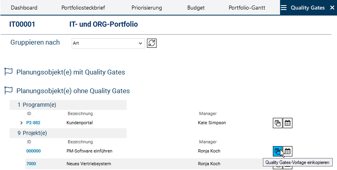This screenshot has height=170, width=337.
Task: Switch to the Dashboard tab
Action: [x=24, y=8]
